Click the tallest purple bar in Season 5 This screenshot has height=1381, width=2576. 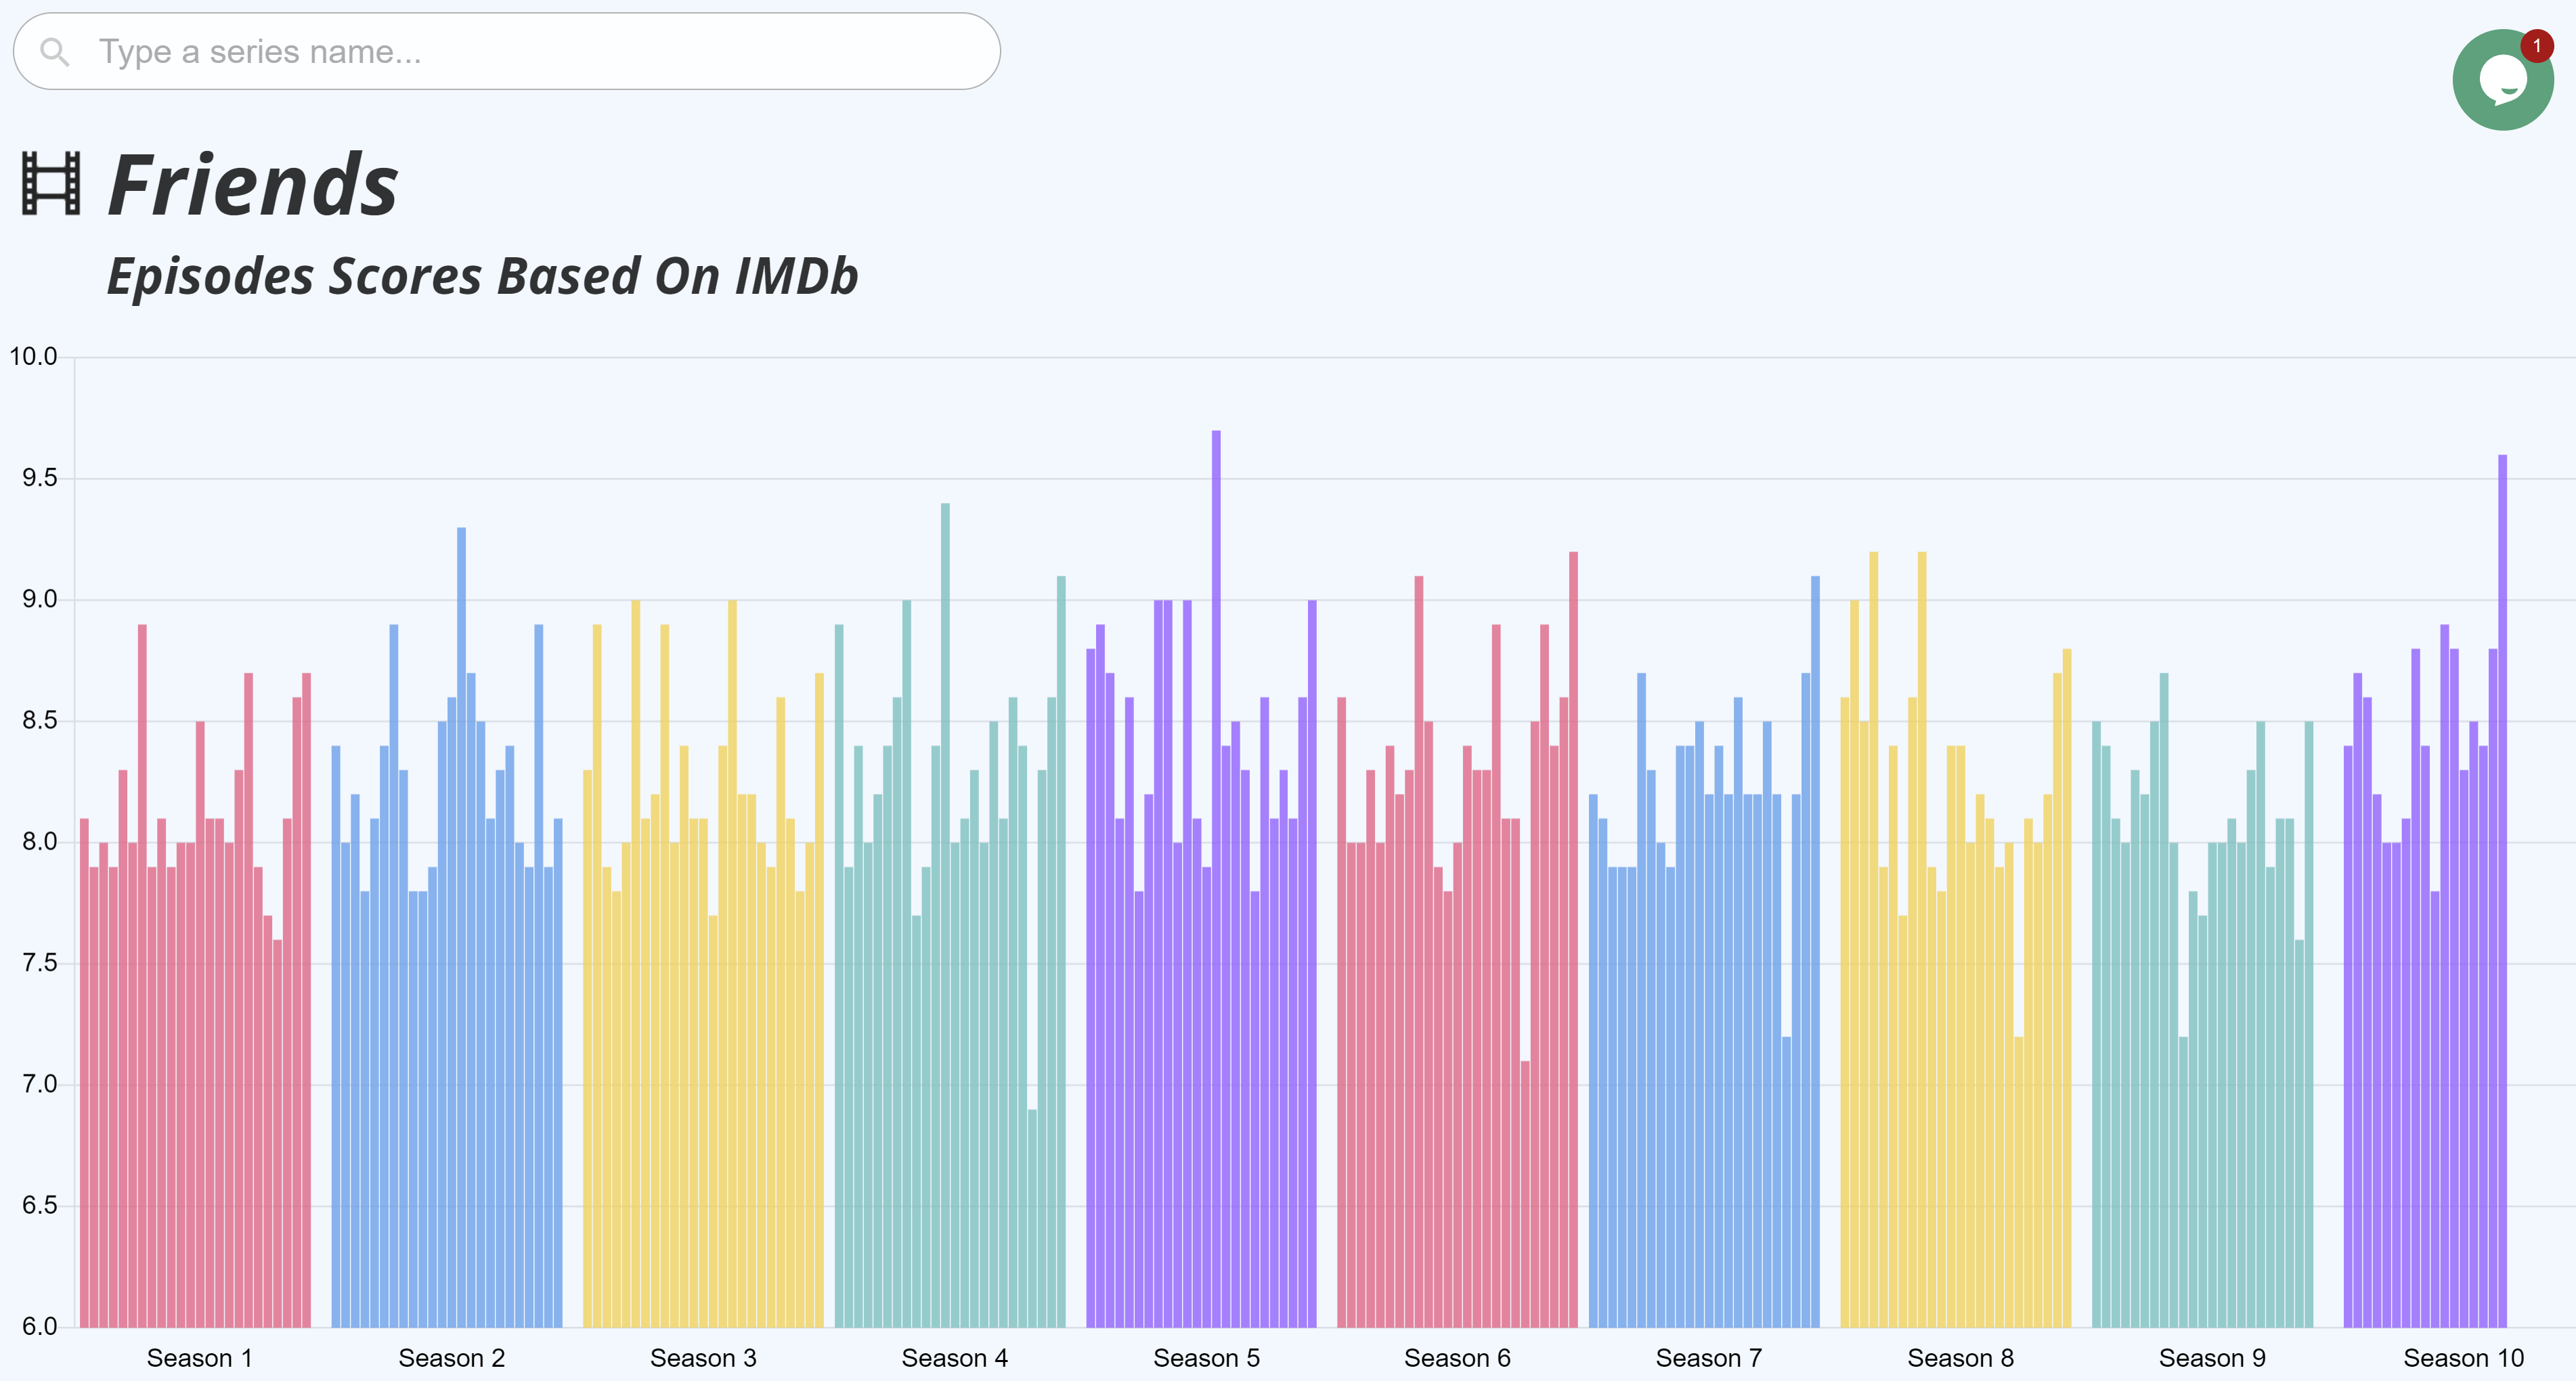(x=1216, y=879)
